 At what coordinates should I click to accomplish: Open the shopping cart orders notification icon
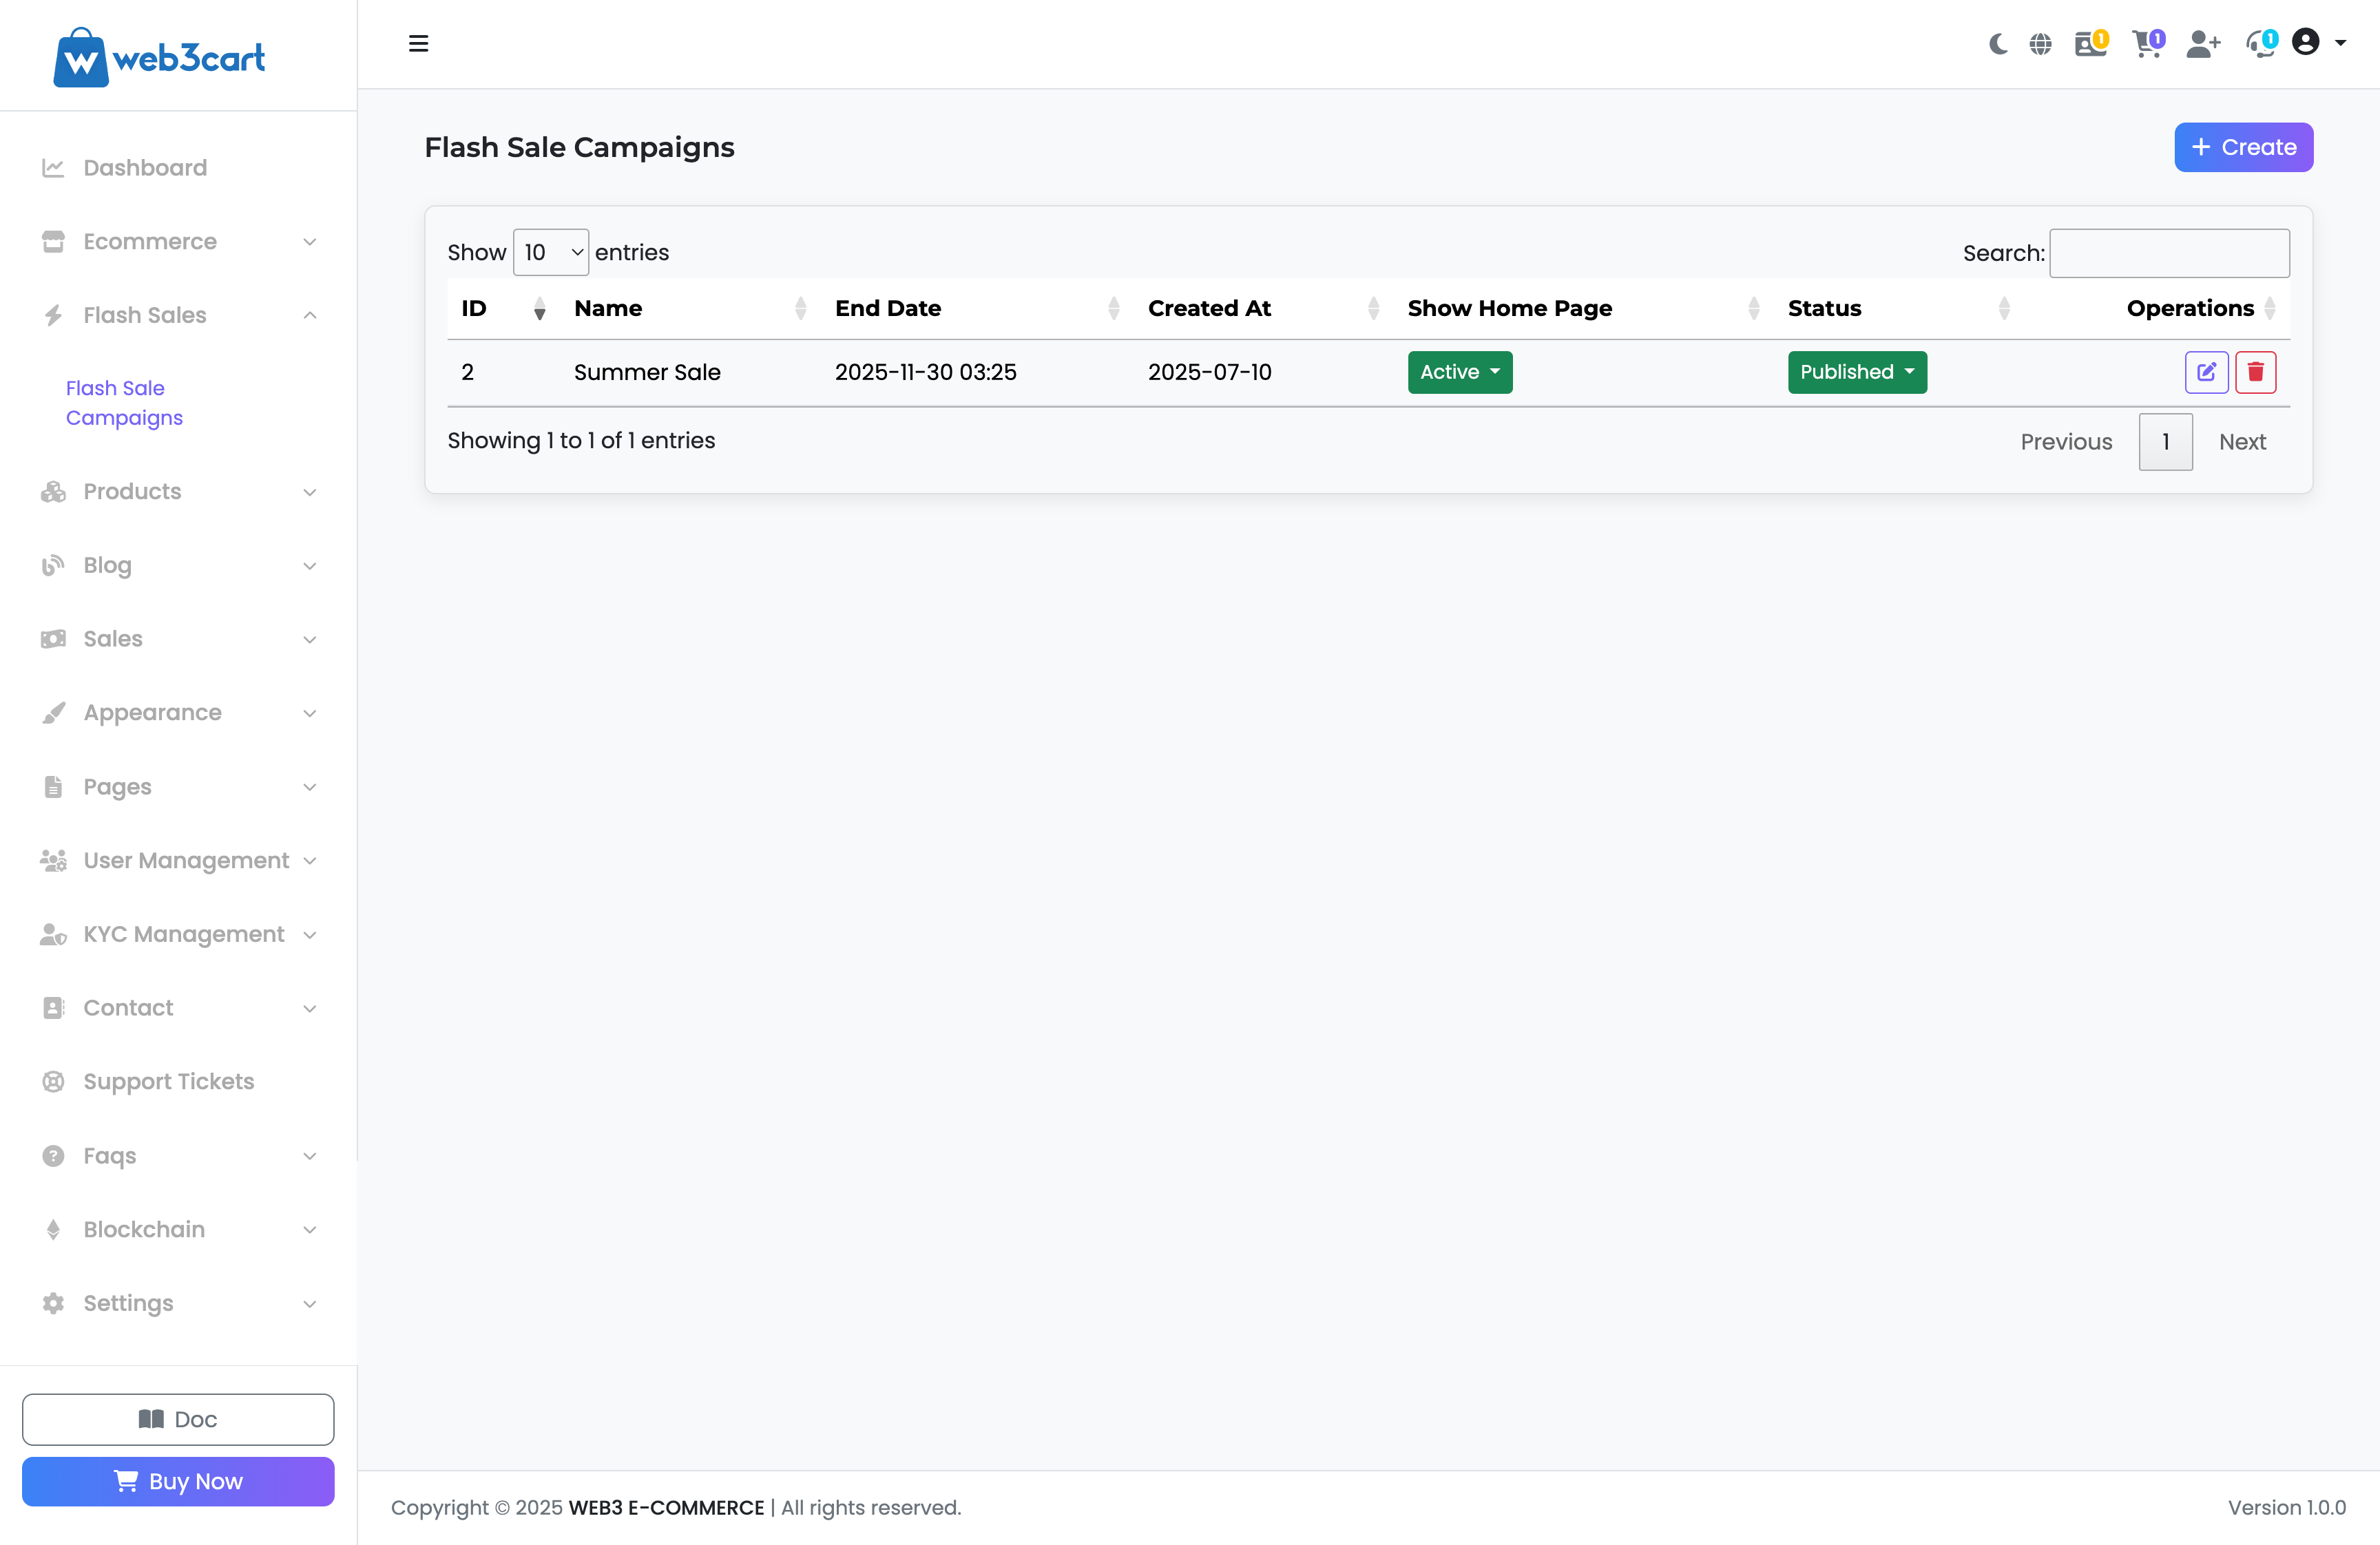click(2146, 44)
